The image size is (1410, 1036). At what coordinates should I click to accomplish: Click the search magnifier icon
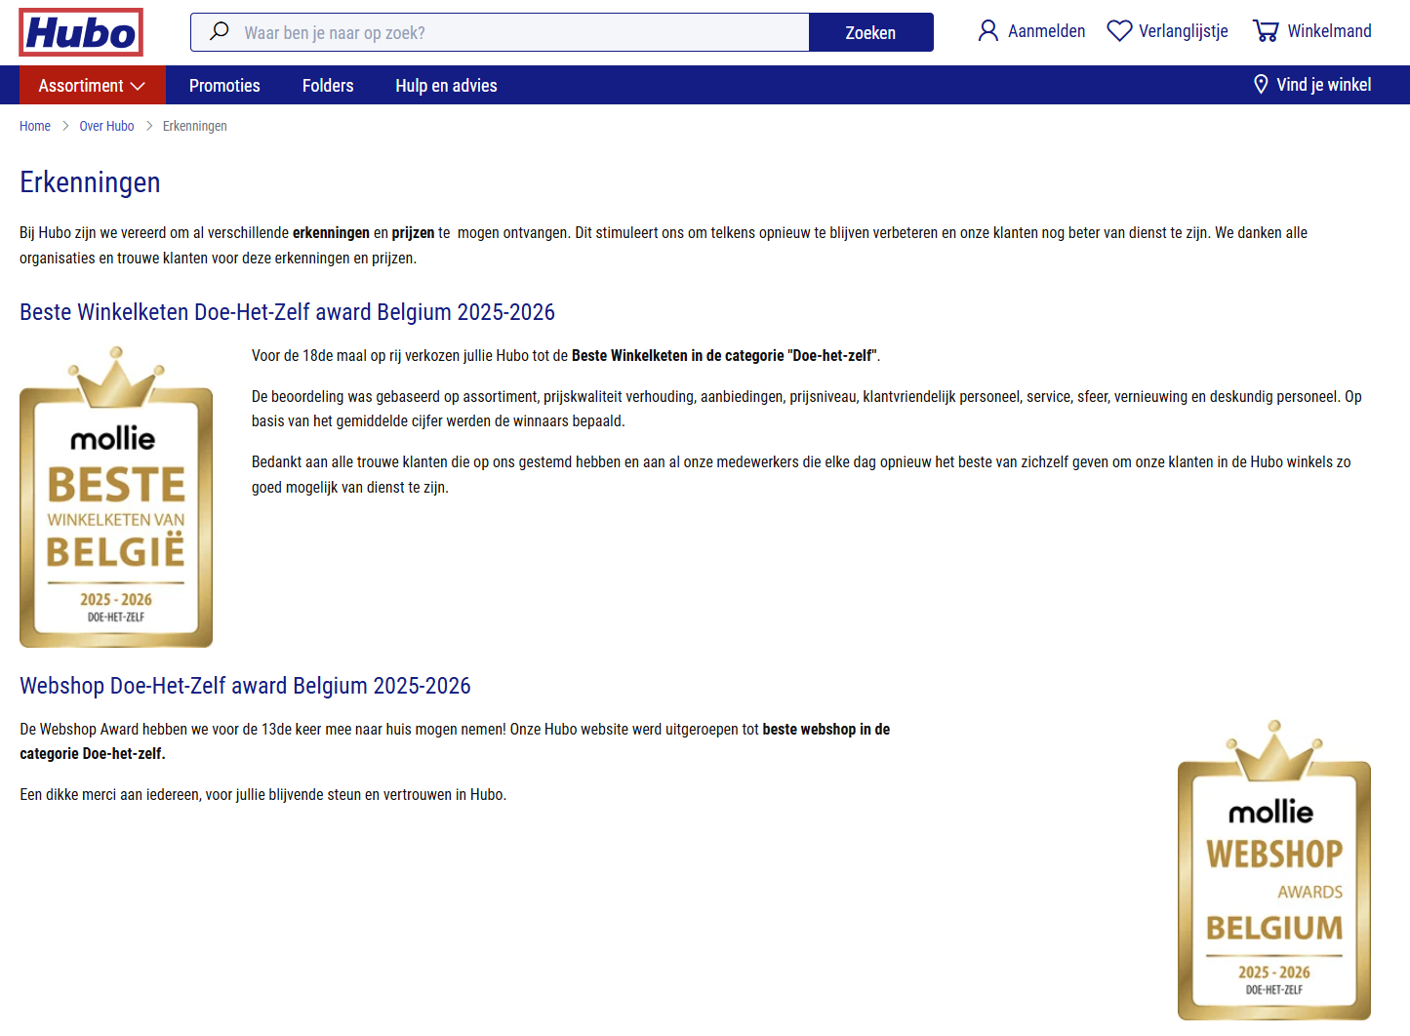219,31
